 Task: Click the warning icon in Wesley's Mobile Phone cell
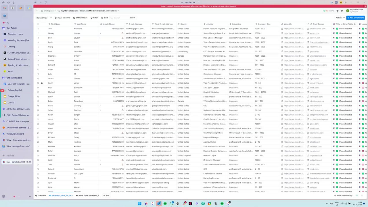click(122, 33)
